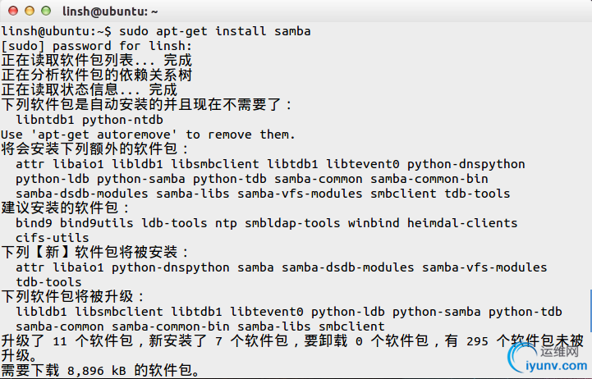Maximize terminal using the green button

46,11
